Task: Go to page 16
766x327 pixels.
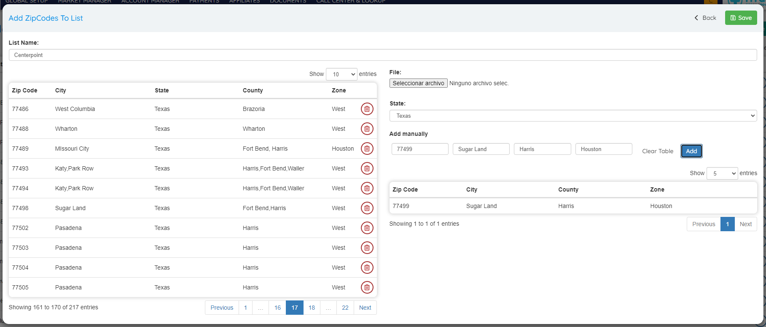Action: 277,308
